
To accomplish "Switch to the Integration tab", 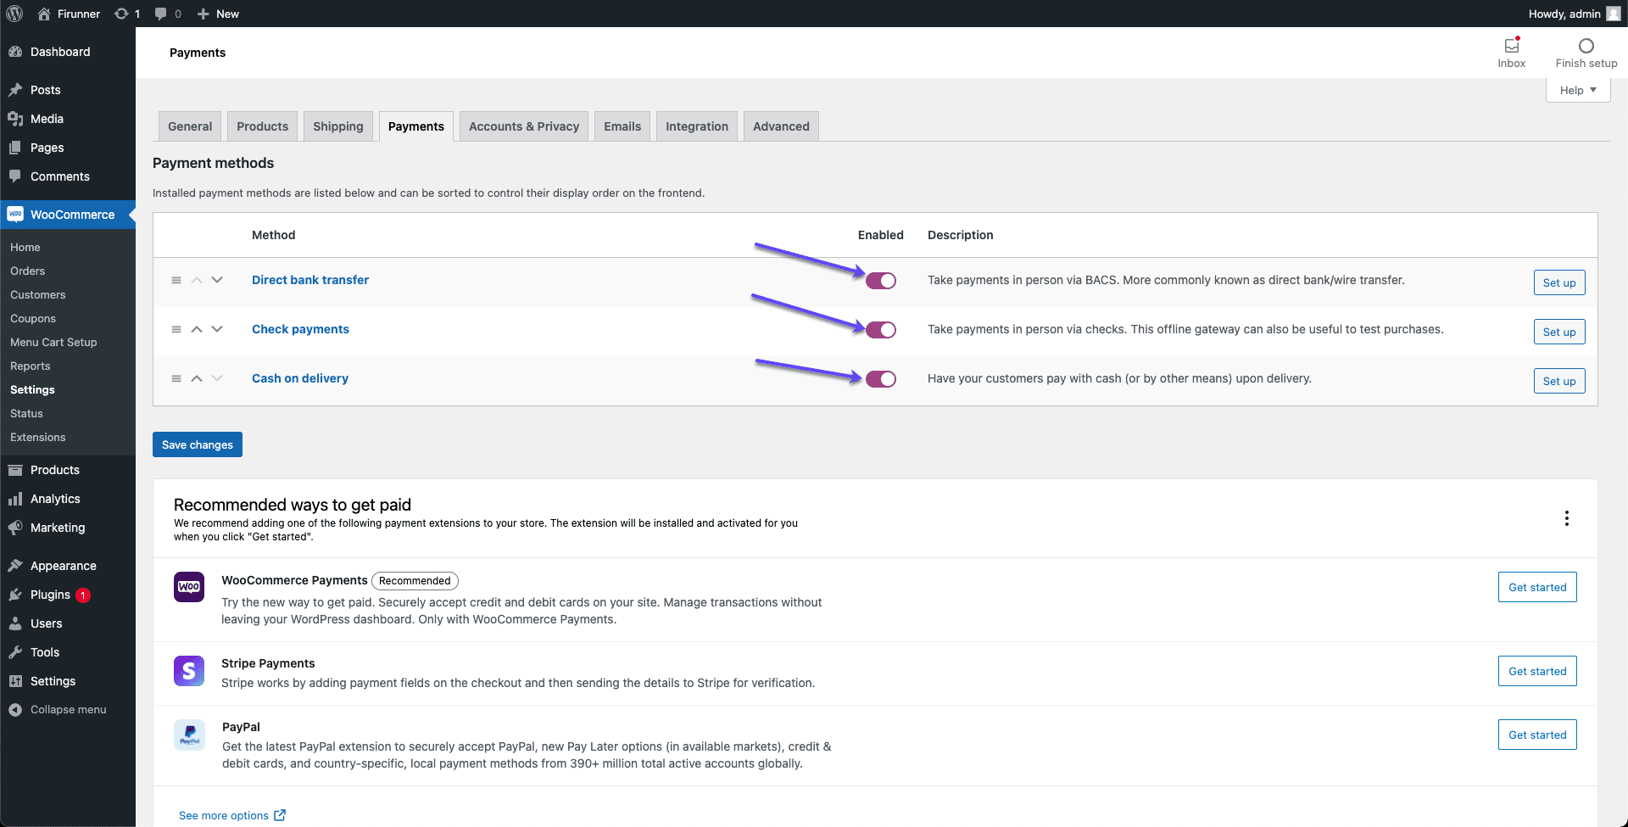I will tap(697, 126).
